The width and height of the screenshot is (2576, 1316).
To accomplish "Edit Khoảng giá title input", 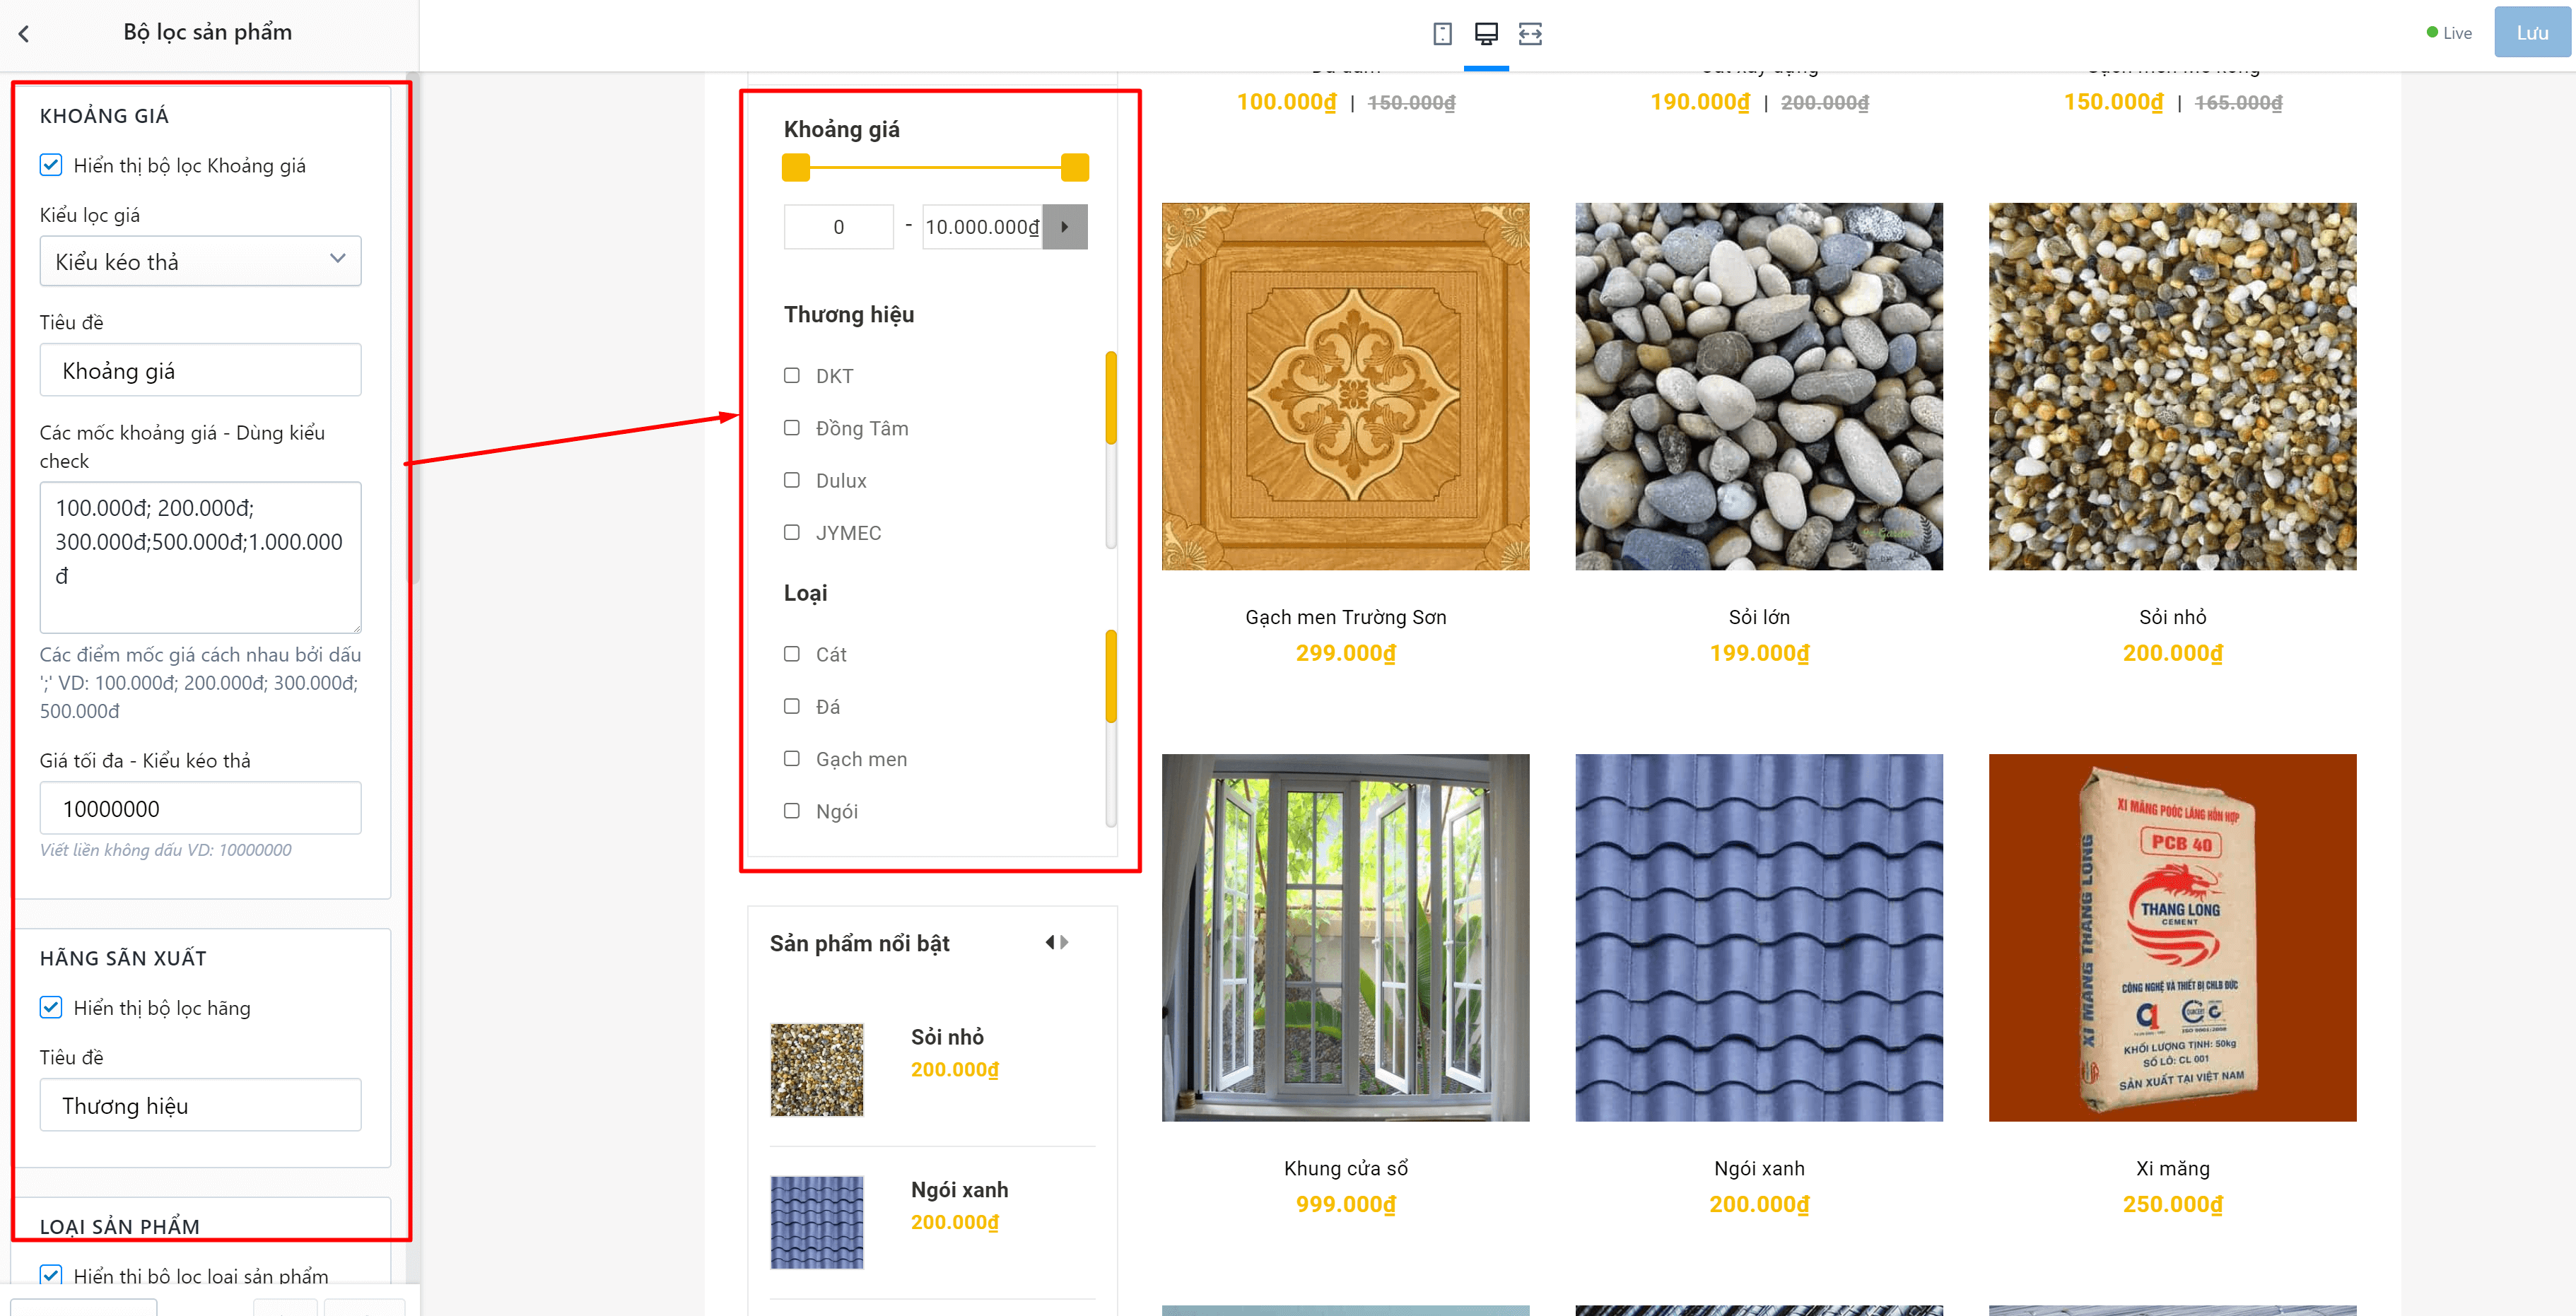I will click(200, 370).
